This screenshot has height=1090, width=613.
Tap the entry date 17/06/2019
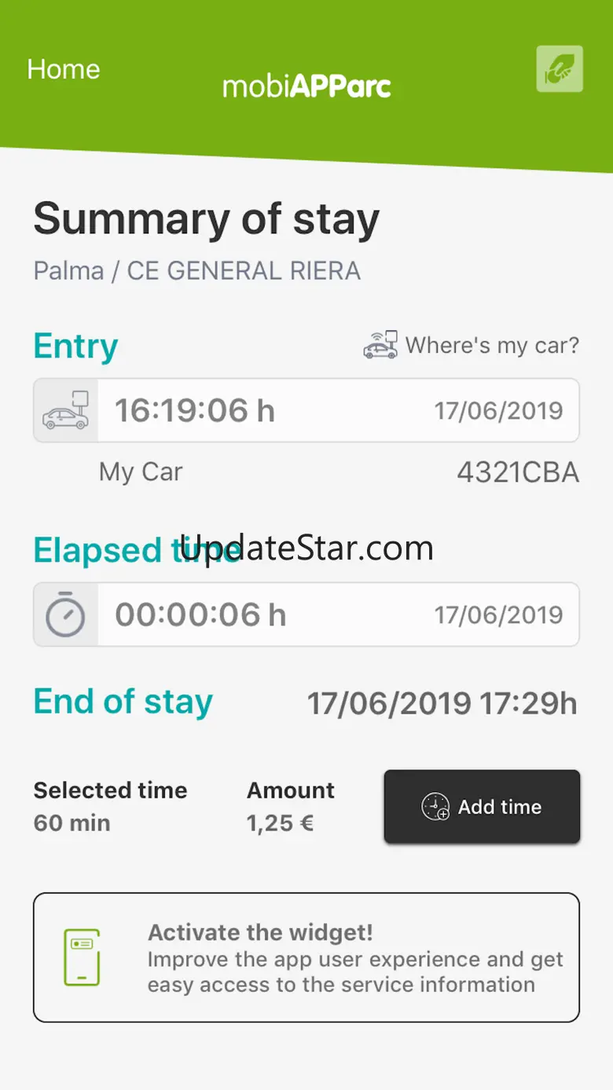(498, 410)
